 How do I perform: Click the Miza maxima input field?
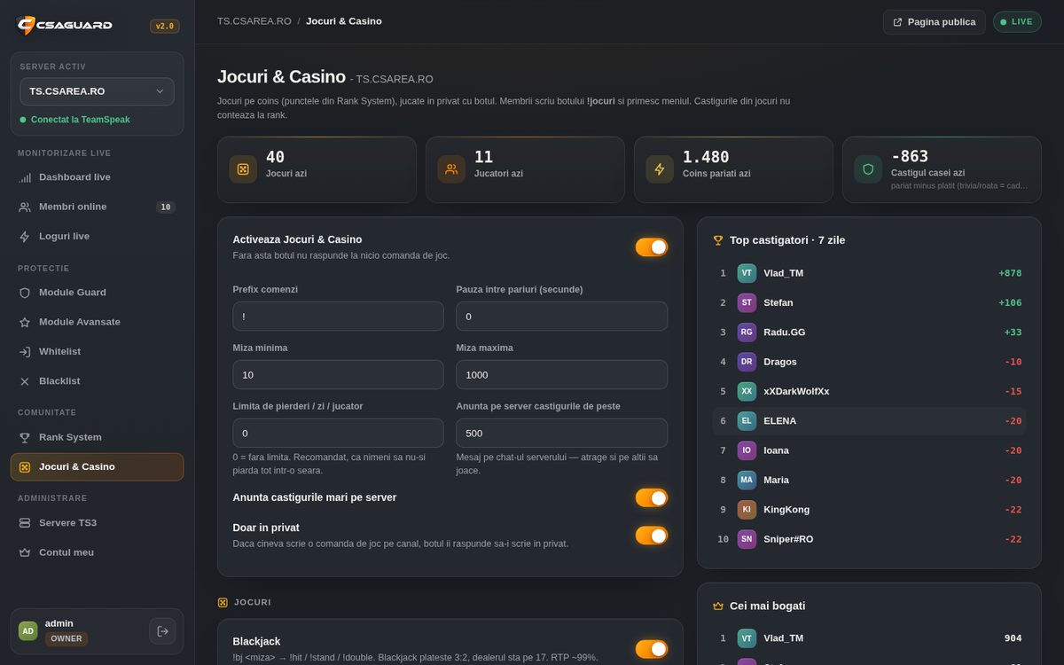click(562, 375)
